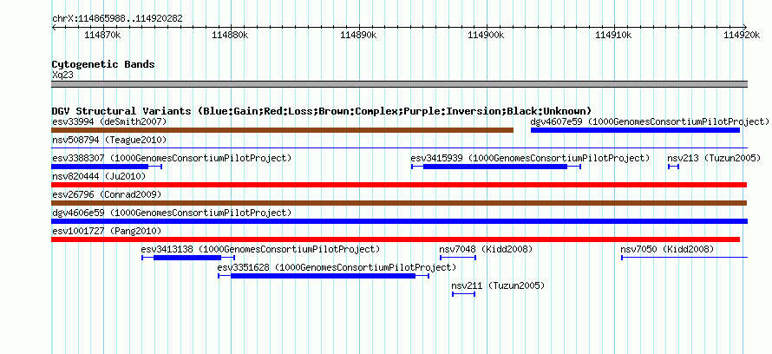Click the nsv211 blue variant marker
This screenshot has height=354, width=772.
tap(464, 294)
